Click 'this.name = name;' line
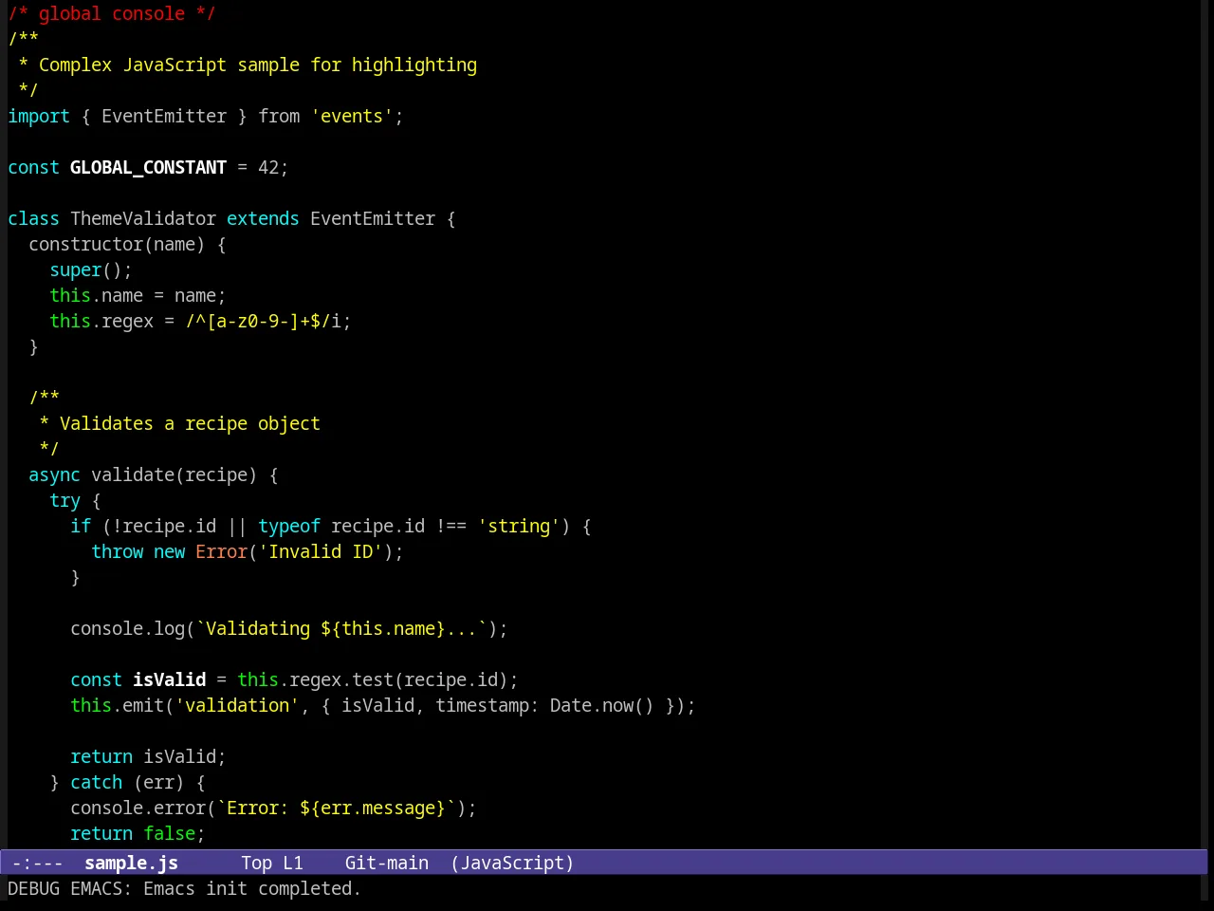 click(138, 295)
